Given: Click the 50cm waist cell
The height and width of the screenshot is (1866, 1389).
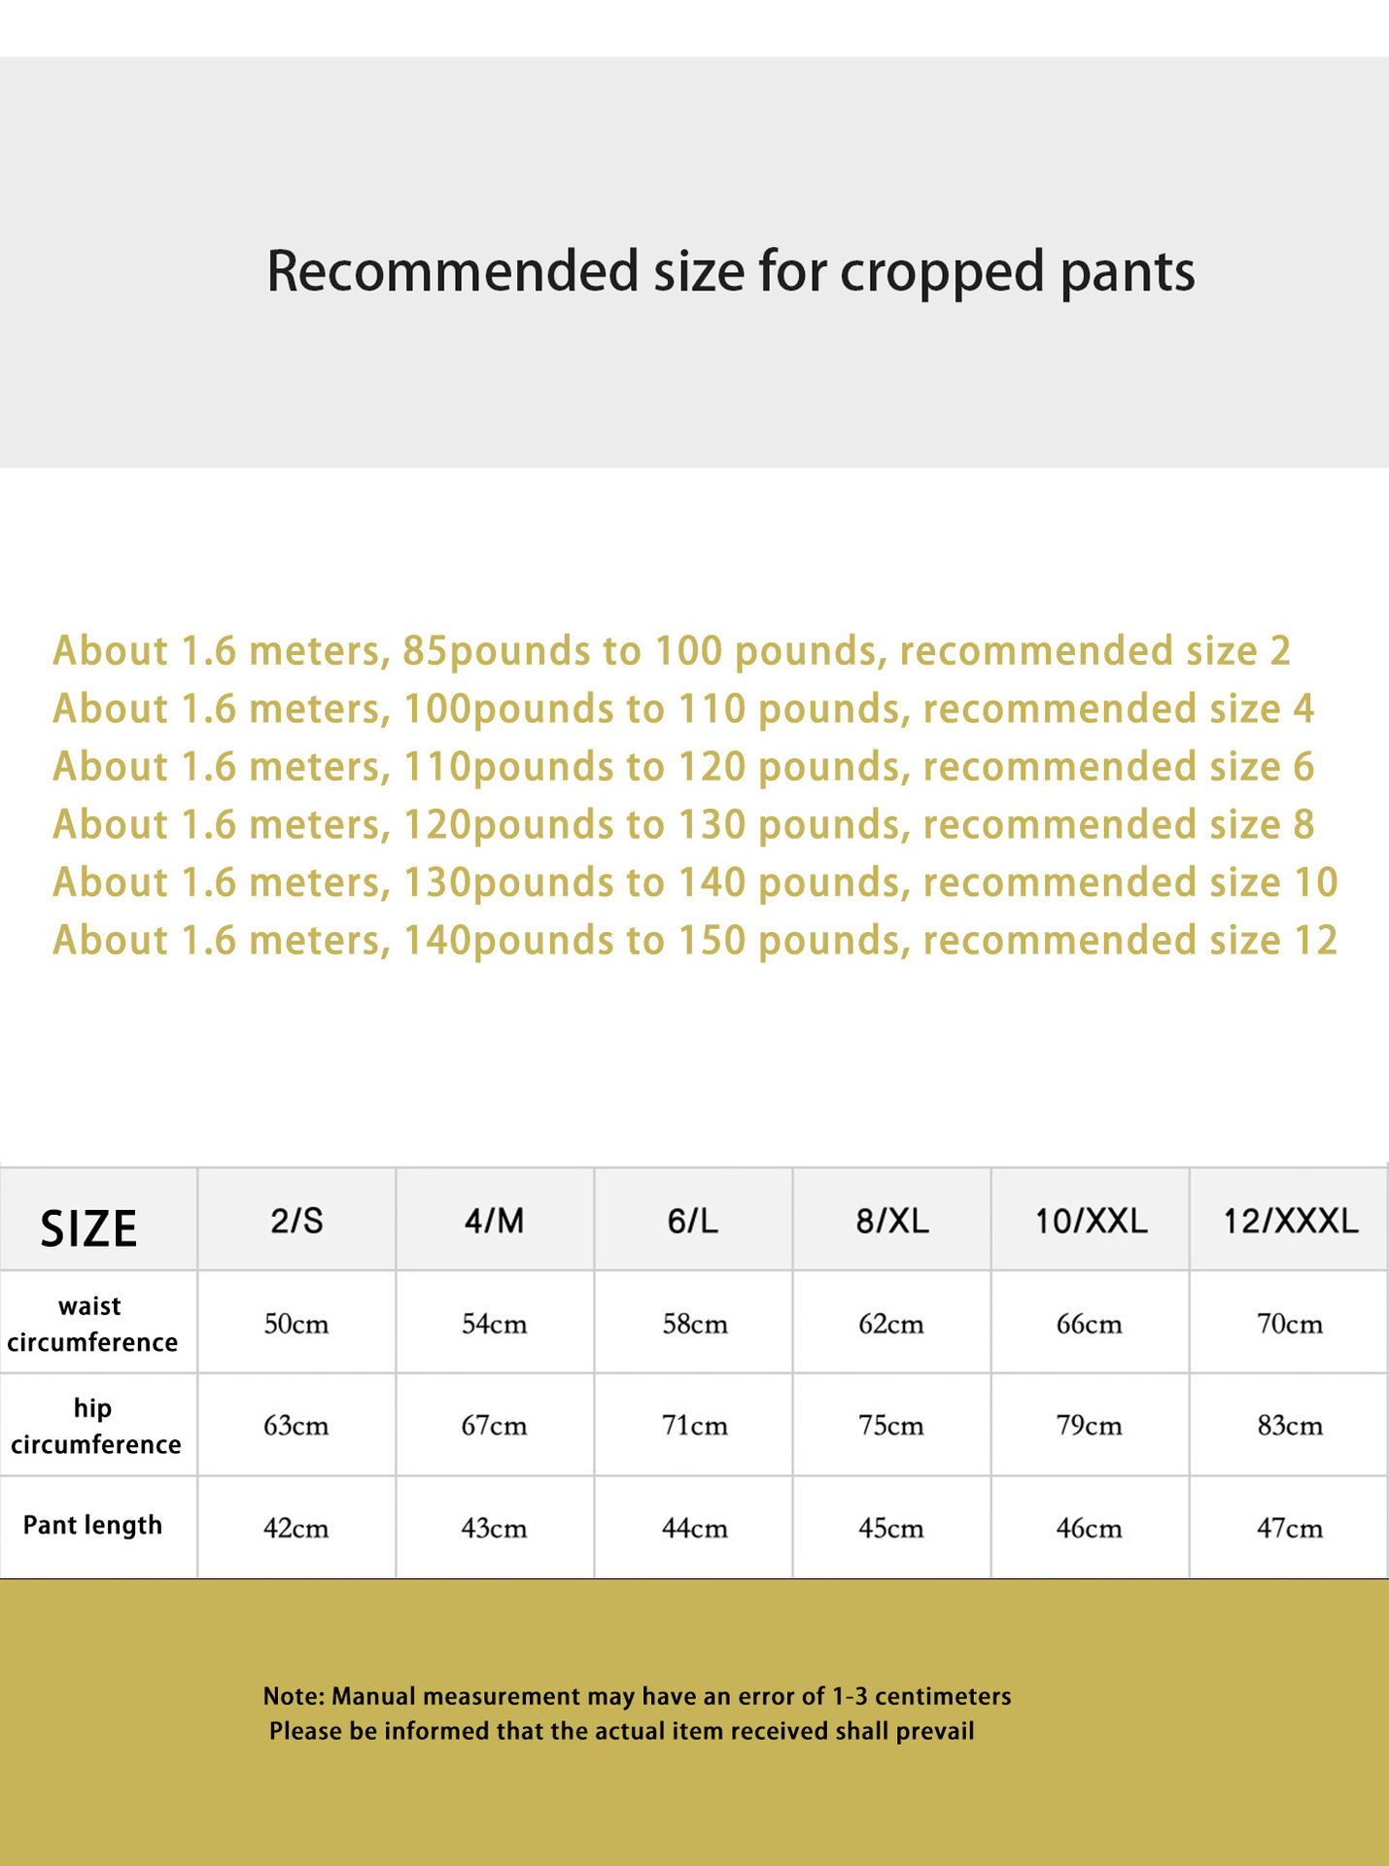Looking at the screenshot, I should (x=296, y=1325).
